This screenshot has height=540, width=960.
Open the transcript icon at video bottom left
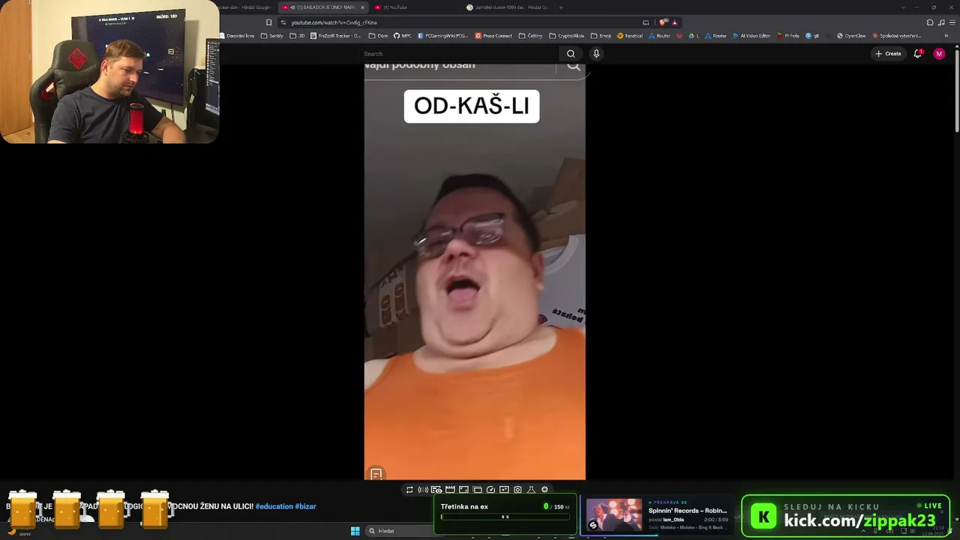click(x=376, y=474)
